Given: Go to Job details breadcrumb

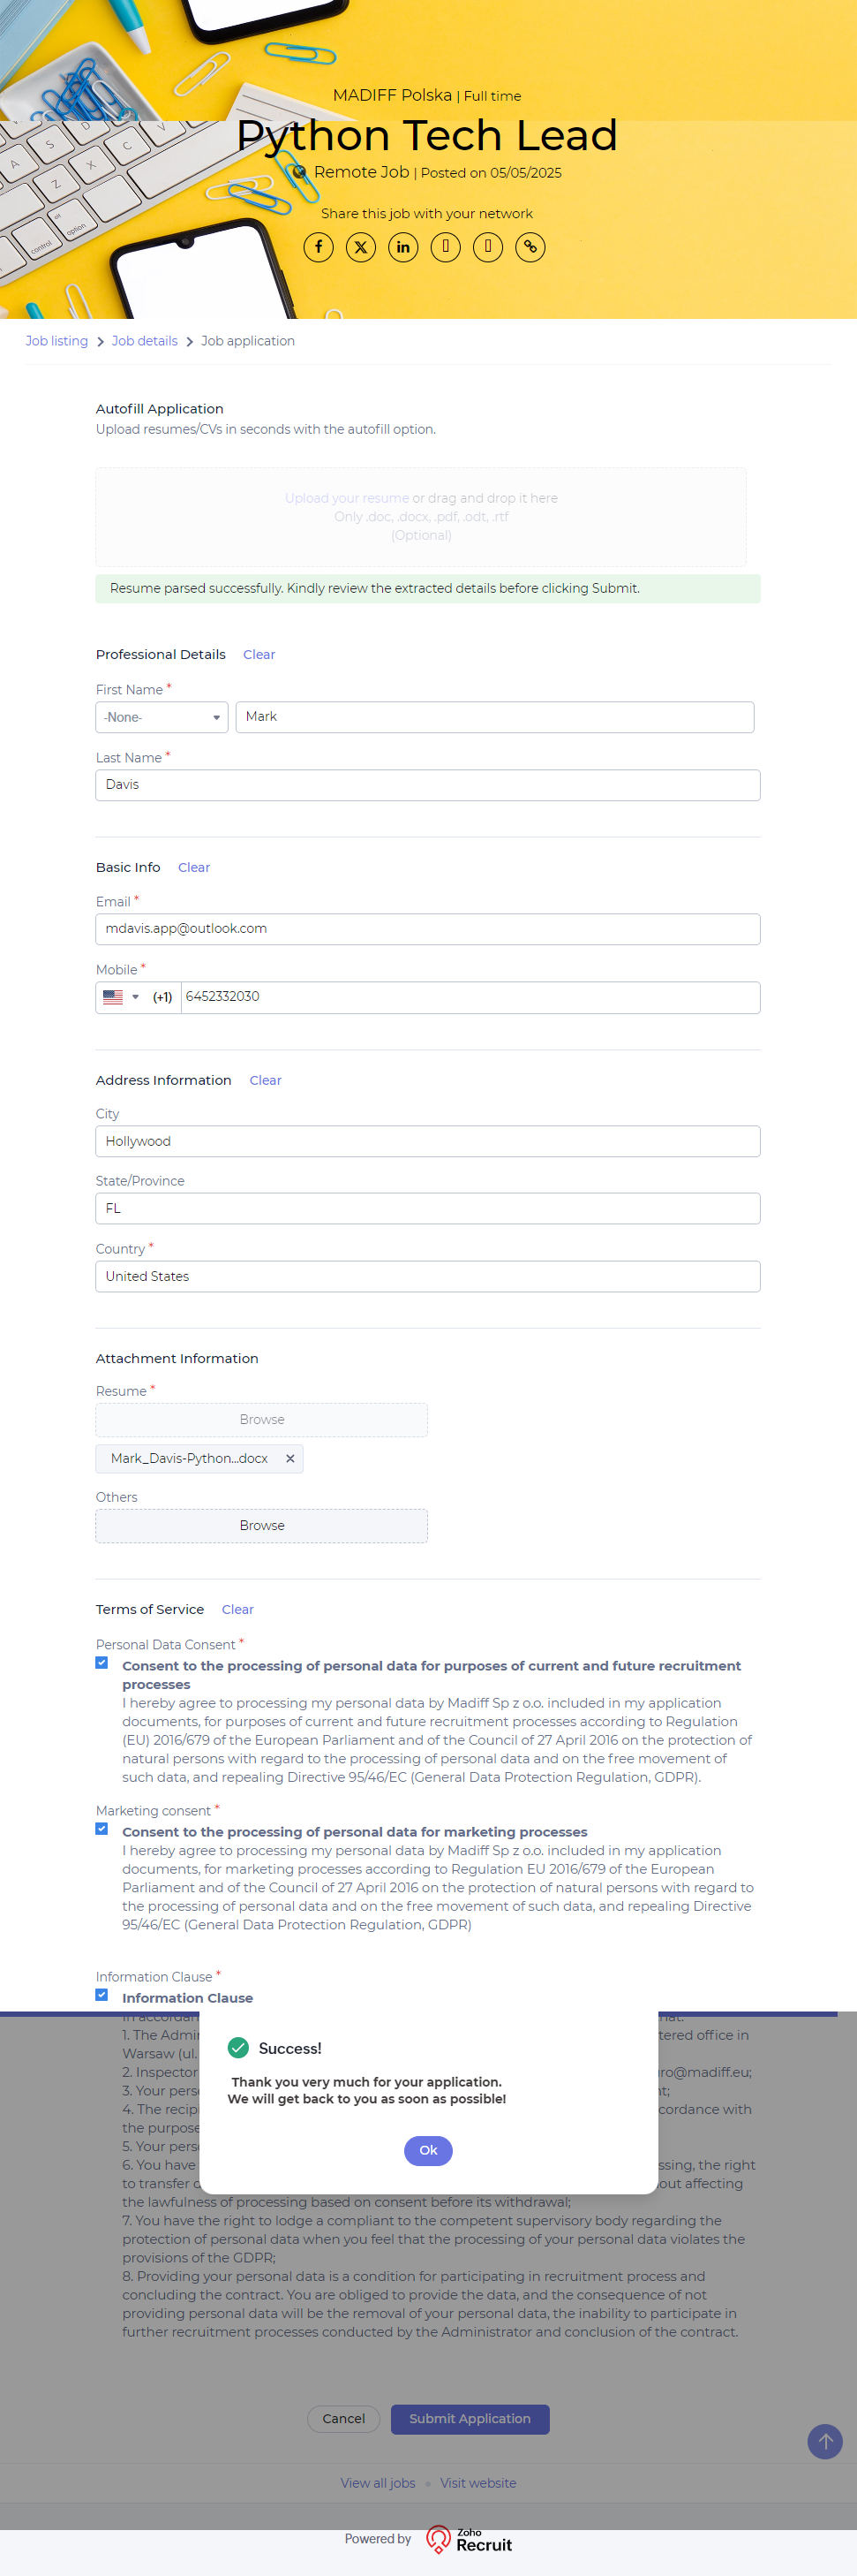Looking at the screenshot, I should tap(145, 341).
